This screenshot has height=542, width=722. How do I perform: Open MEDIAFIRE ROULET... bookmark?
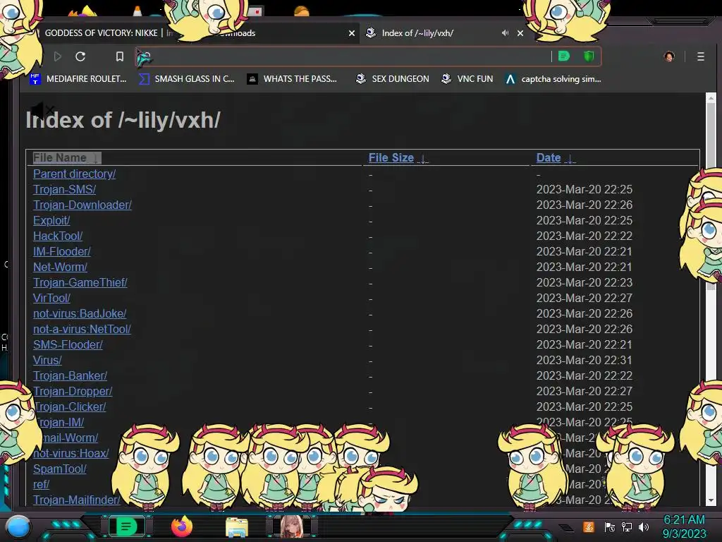click(x=78, y=79)
